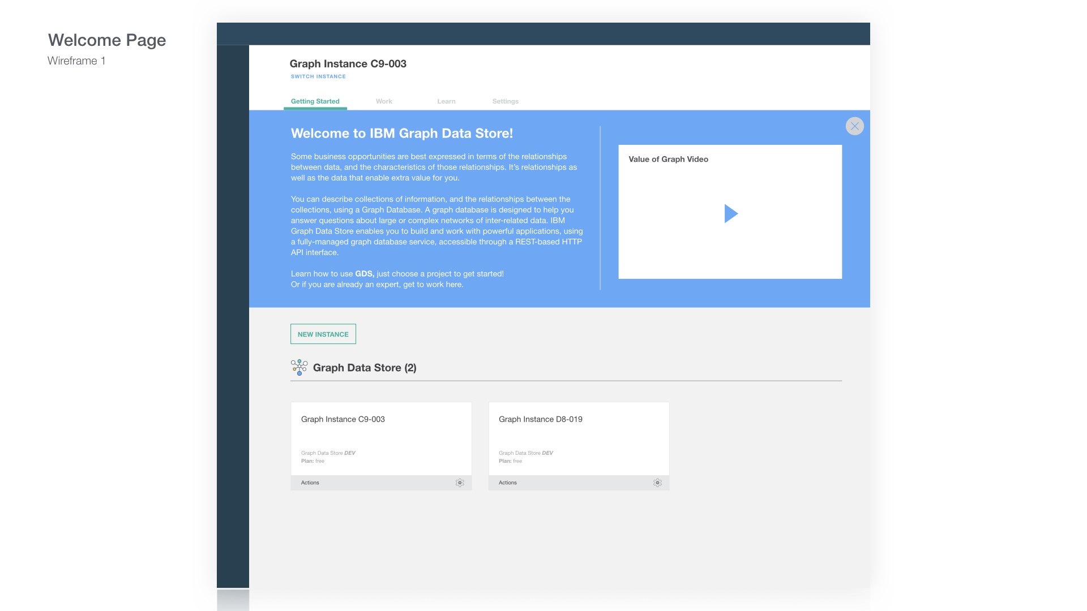Click 'Graph Data Store DEV' on D8-019 card
1087x611 pixels.
[x=526, y=453]
